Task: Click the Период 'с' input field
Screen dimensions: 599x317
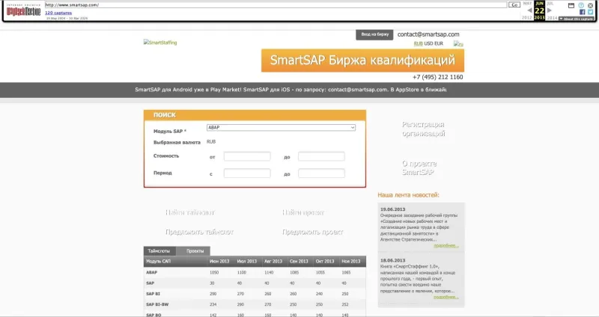Action: tap(247, 173)
